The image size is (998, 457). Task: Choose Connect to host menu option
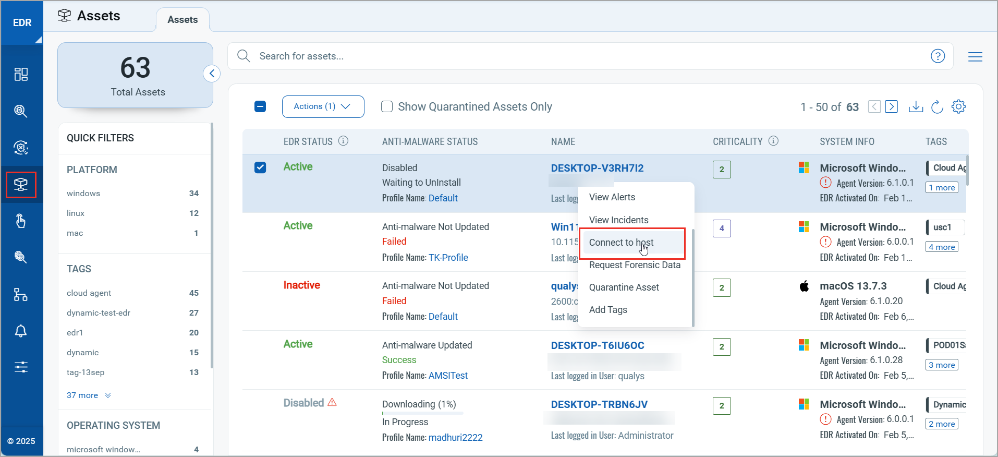[x=632, y=243]
